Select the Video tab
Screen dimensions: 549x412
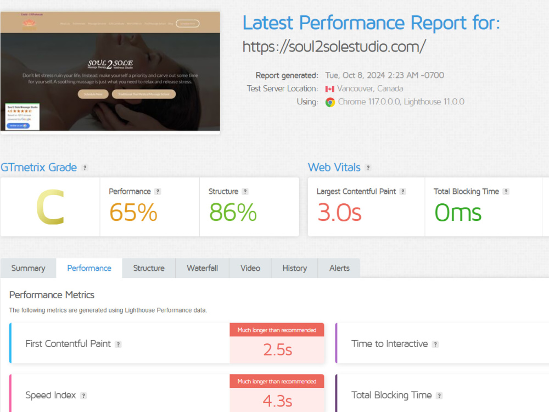[x=250, y=268]
